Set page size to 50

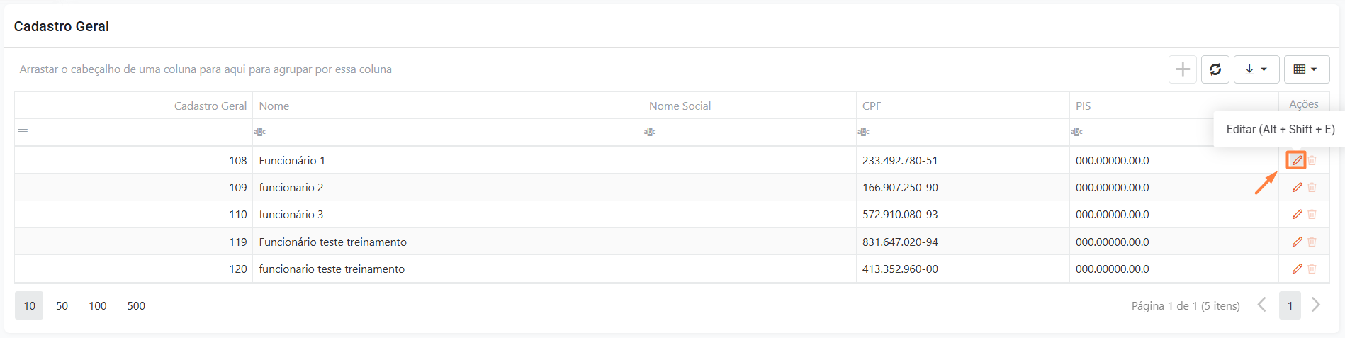coord(62,306)
